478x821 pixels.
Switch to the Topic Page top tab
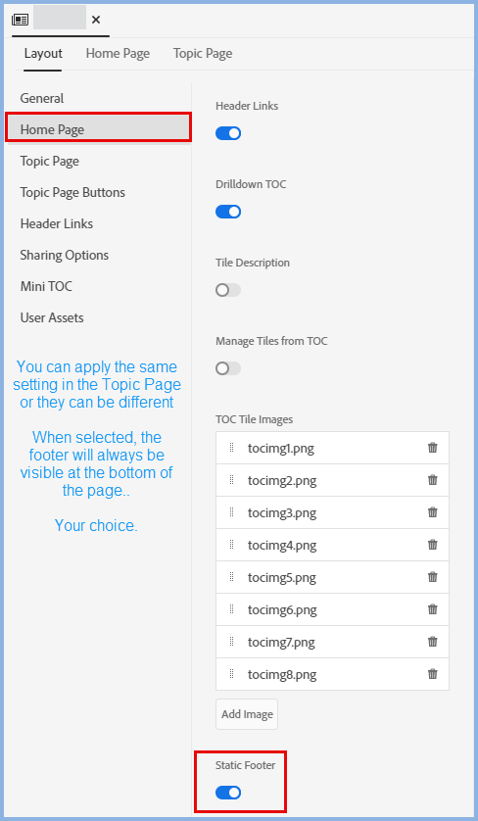tap(203, 54)
